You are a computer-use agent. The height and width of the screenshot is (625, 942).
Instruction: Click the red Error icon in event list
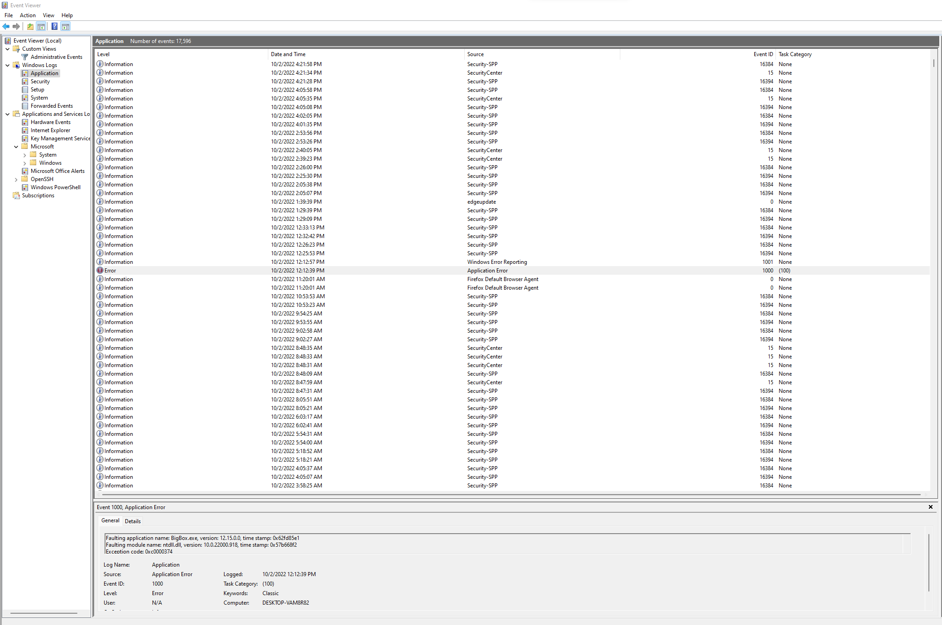point(100,271)
